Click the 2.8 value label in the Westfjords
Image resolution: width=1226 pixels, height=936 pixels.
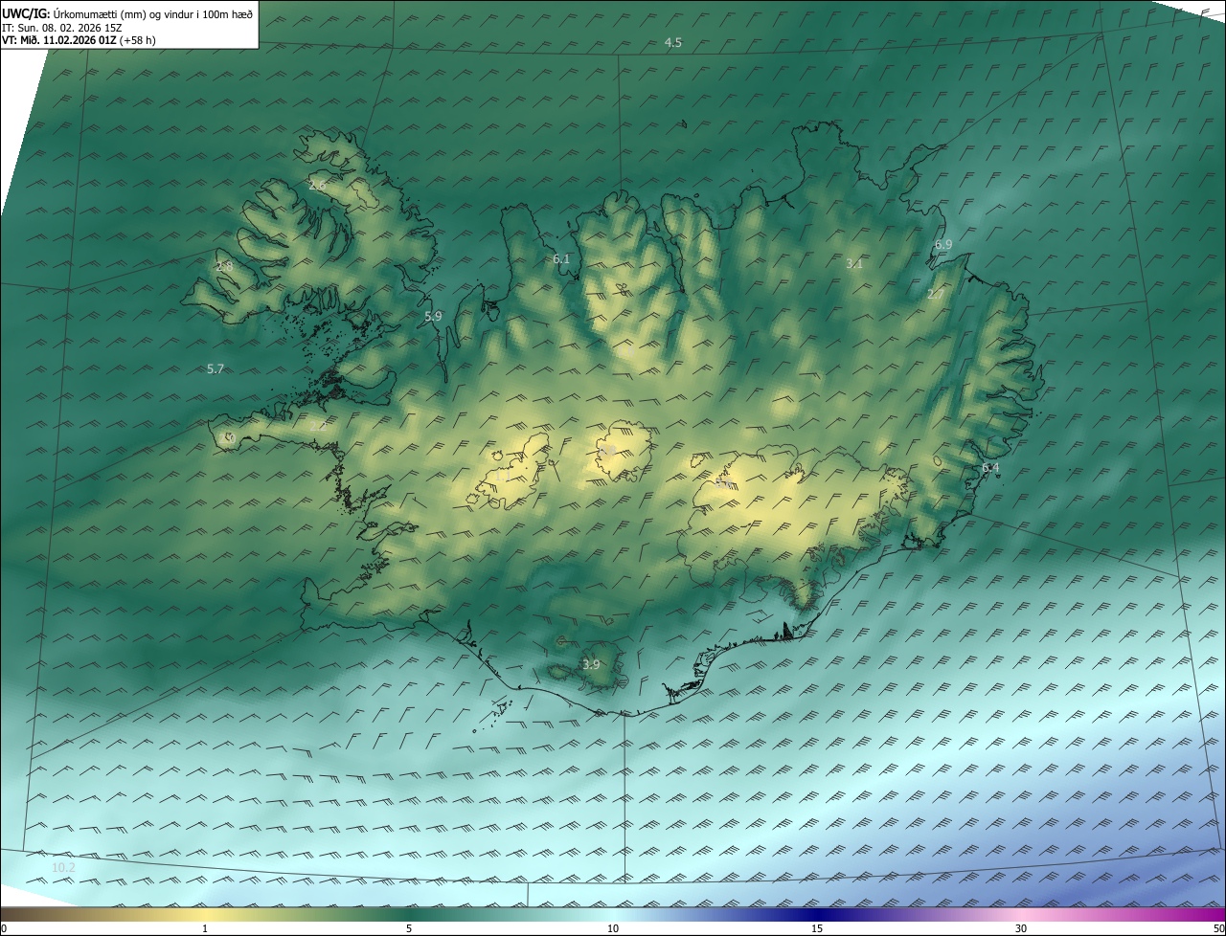tap(225, 266)
